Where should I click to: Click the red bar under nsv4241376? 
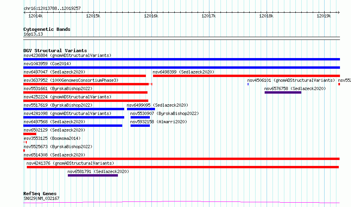pos(183,167)
